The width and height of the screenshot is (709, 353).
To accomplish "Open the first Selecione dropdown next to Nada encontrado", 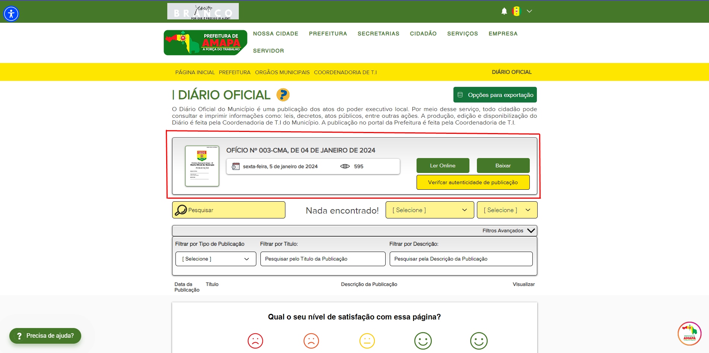I will click(x=430, y=210).
